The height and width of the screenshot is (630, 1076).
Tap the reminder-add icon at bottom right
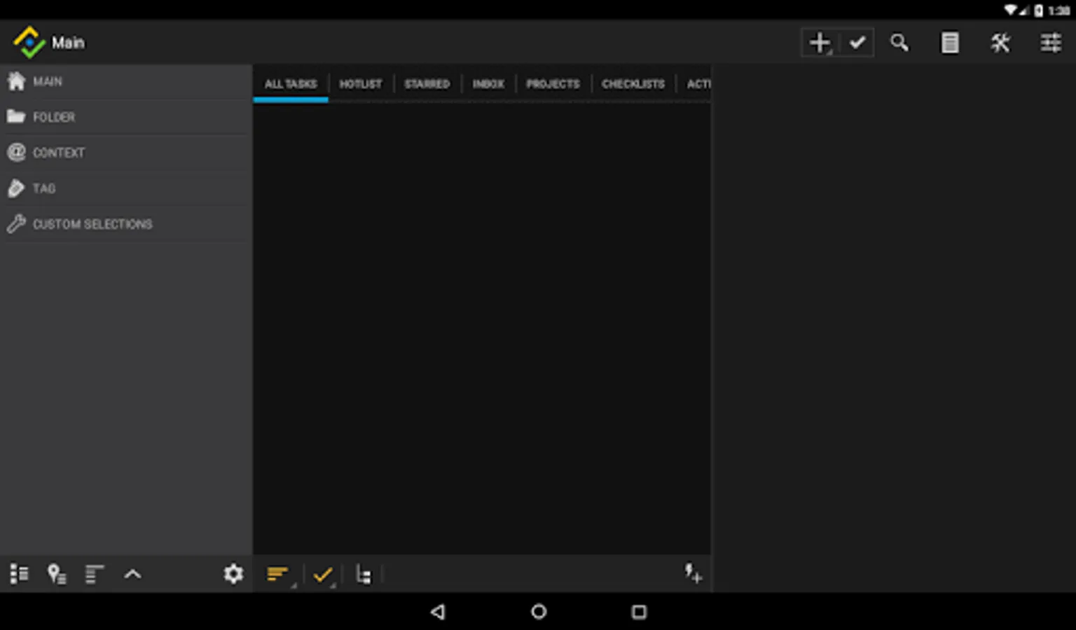click(x=694, y=574)
